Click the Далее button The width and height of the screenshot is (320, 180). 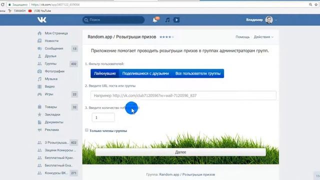click(180, 152)
